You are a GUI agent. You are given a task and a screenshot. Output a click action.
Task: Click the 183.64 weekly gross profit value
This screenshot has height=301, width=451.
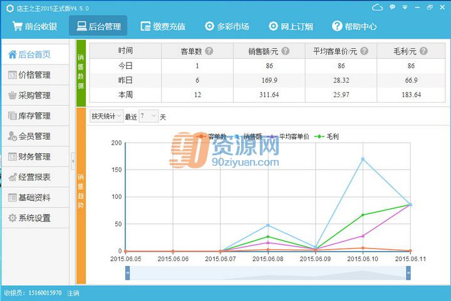(411, 94)
